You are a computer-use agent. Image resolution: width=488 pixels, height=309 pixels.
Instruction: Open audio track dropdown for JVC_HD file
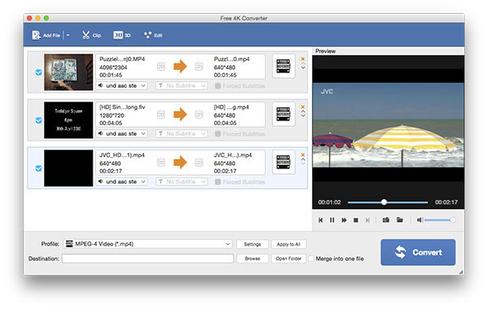122,181
